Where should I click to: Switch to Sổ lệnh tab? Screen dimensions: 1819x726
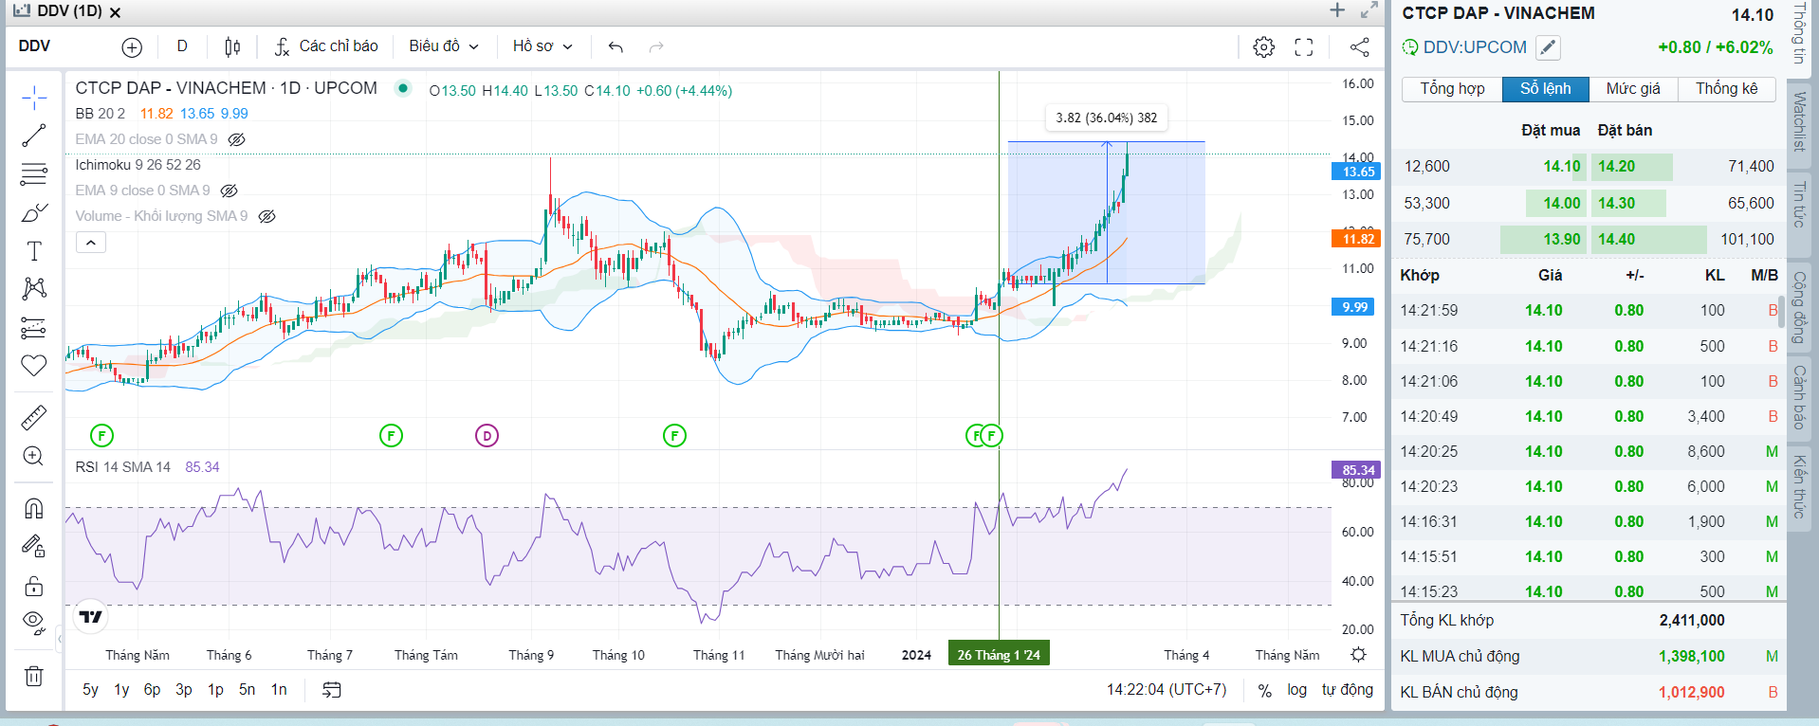click(1546, 88)
